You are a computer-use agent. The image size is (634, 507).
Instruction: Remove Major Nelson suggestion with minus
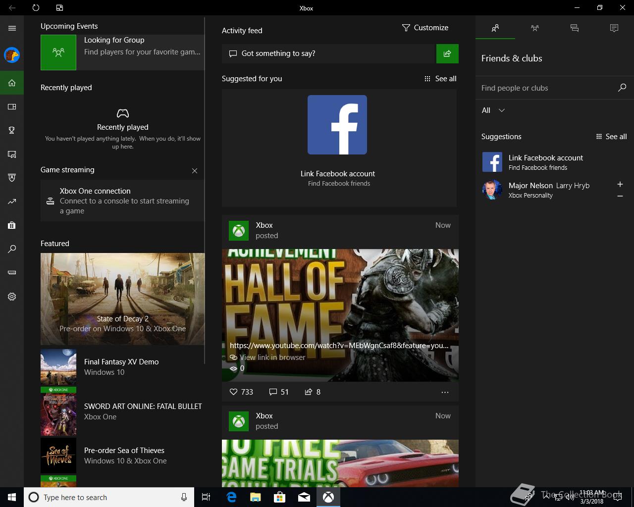620,196
